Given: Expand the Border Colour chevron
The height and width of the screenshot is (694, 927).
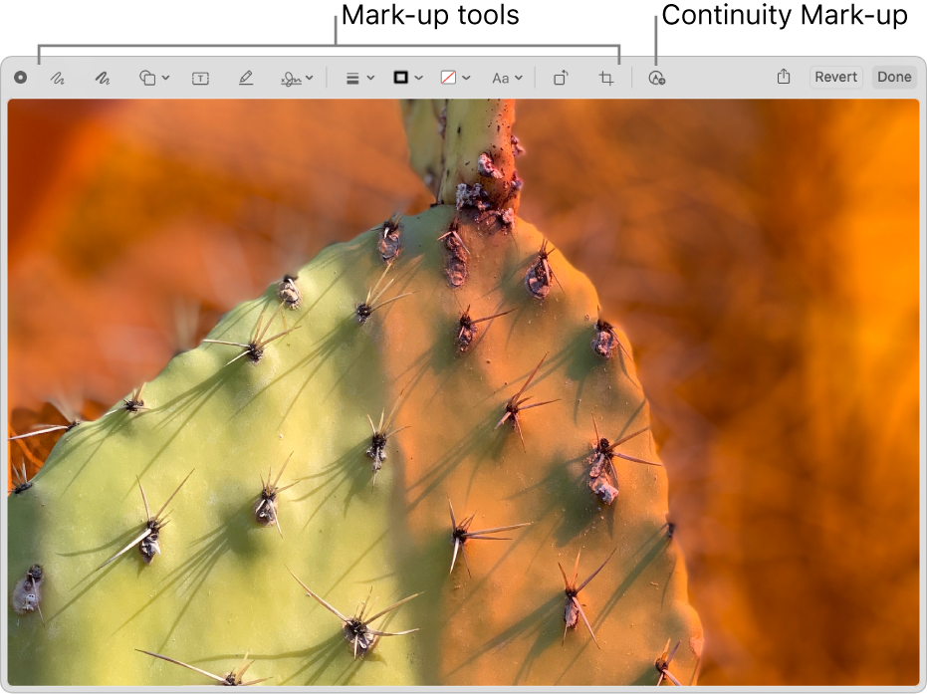Looking at the screenshot, I should pos(419,78).
